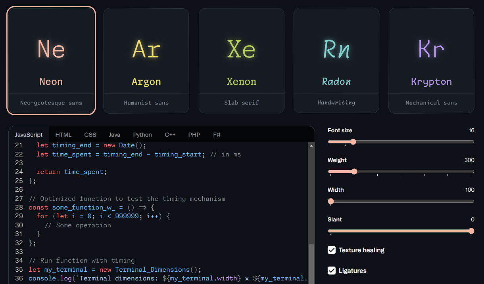Click the Weight slider handle
Screen dimensions: 484x284
point(354,172)
